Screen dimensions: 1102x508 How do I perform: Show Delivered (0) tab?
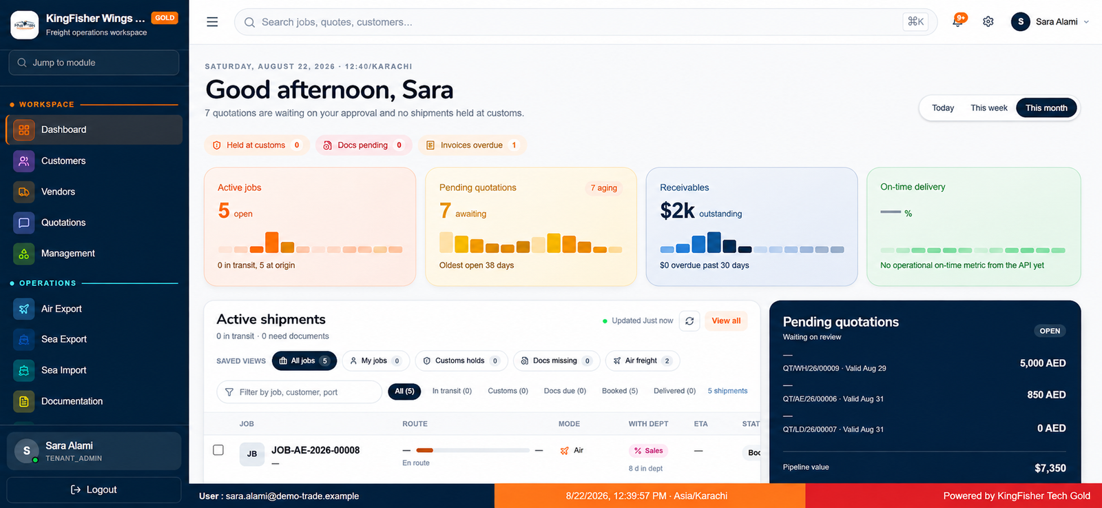(674, 391)
